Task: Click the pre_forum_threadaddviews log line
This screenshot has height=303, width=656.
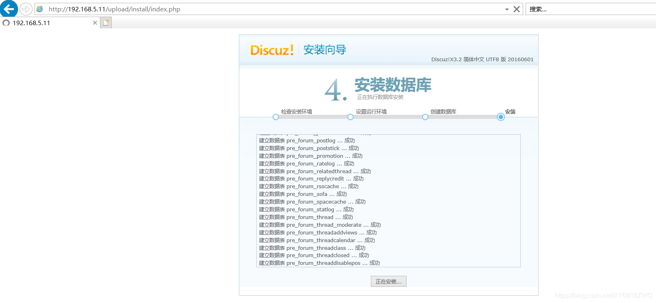Action: [318, 232]
